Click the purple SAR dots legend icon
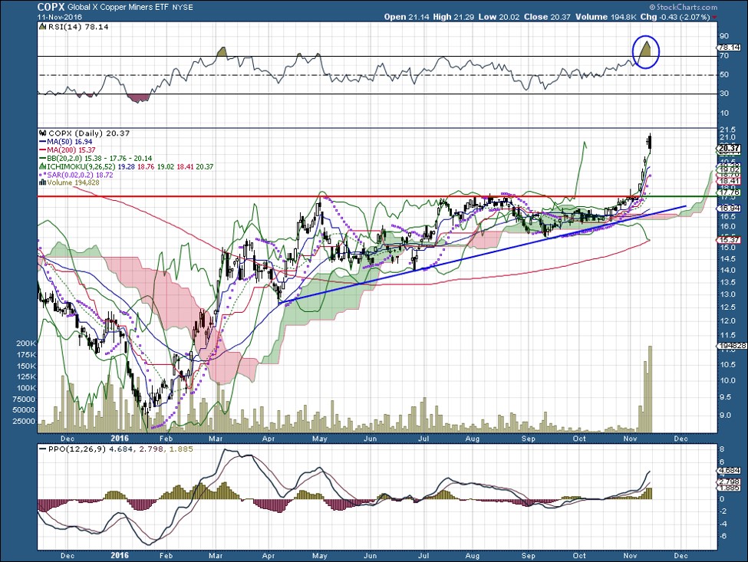 point(42,175)
